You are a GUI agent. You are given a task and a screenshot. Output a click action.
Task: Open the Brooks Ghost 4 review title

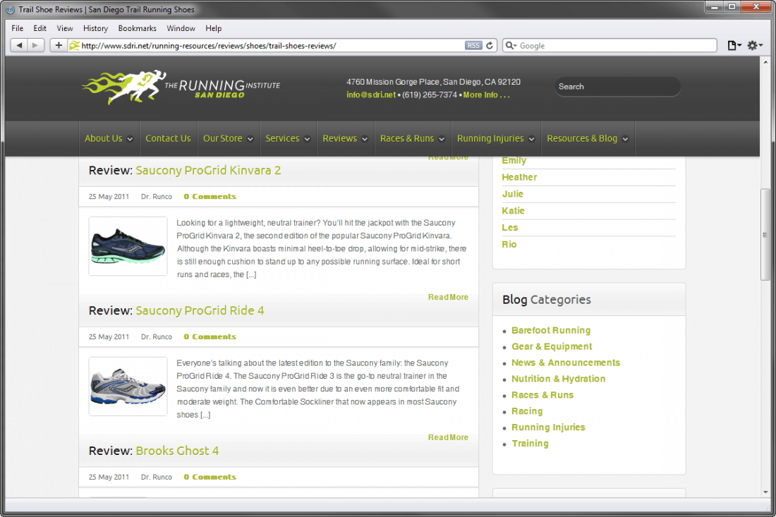click(x=177, y=451)
